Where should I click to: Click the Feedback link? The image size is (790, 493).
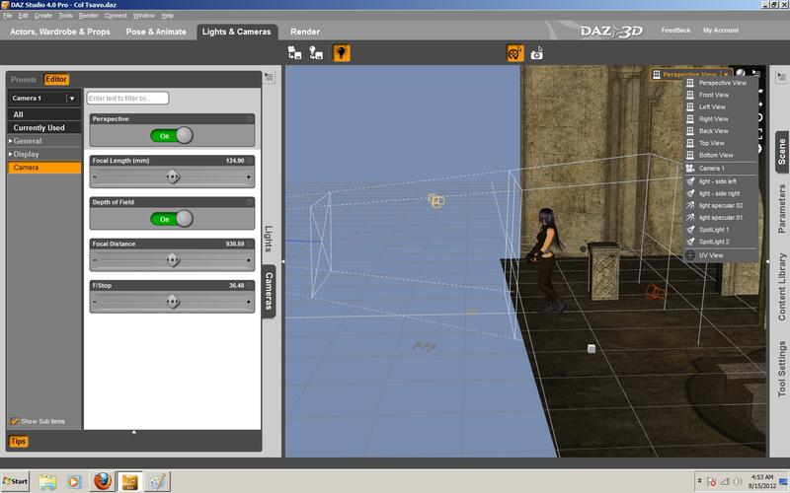pyautogui.click(x=675, y=31)
